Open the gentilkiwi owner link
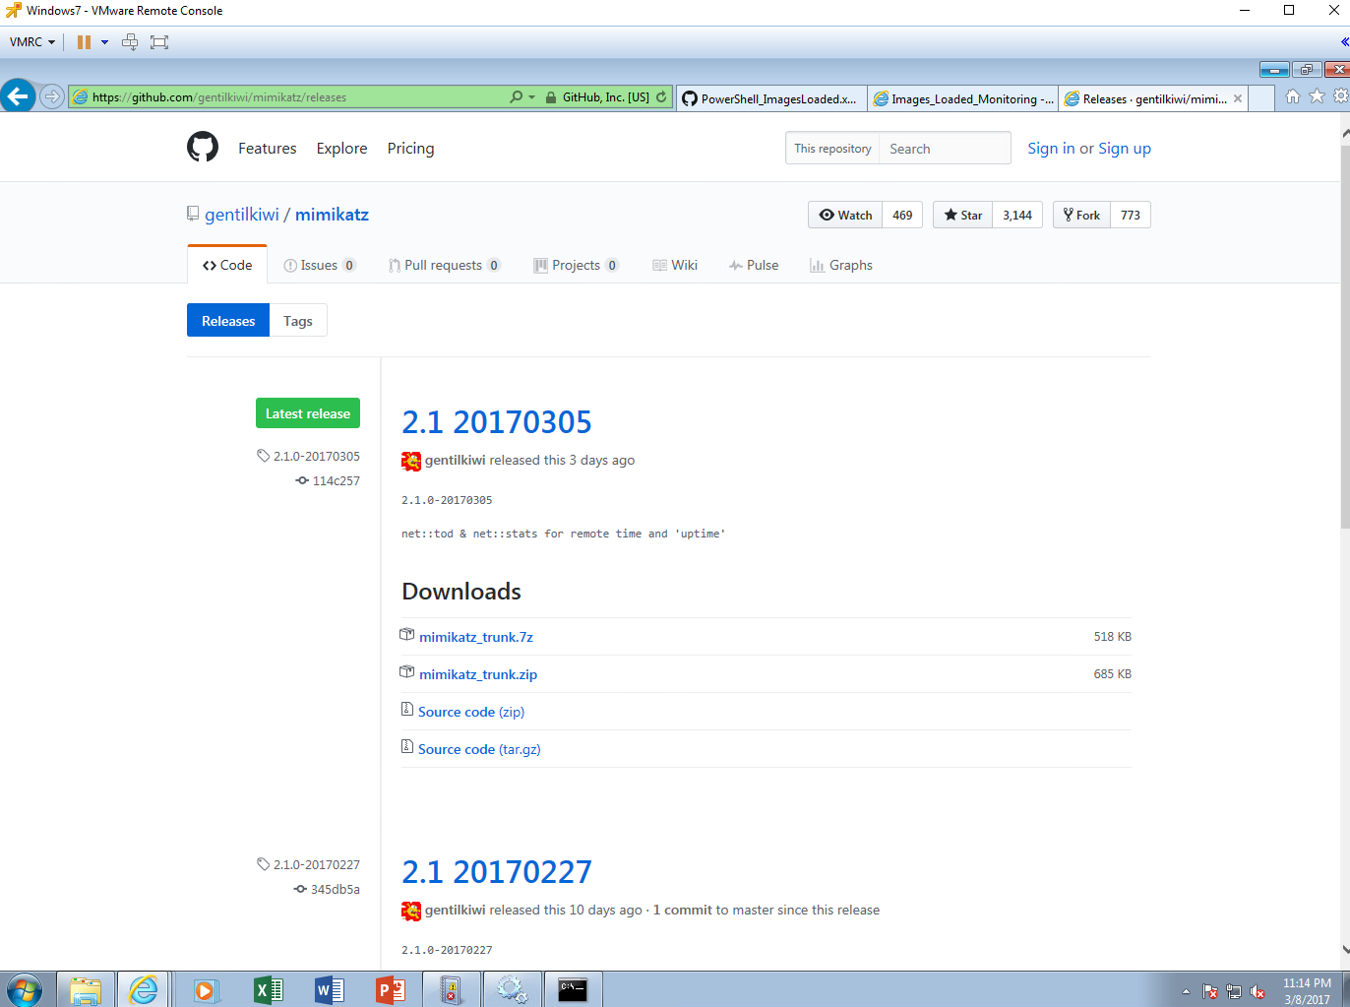 pyautogui.click(x=242, y=215)
